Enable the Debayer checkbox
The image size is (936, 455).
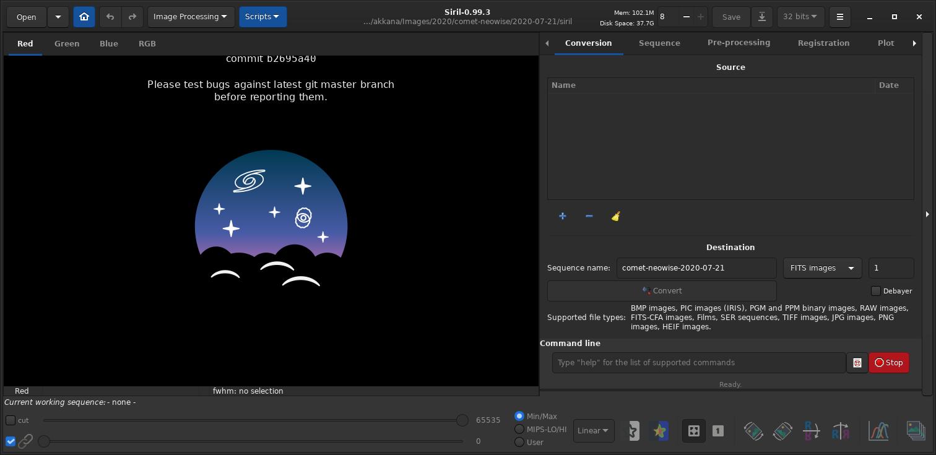(x=876, y=291)
